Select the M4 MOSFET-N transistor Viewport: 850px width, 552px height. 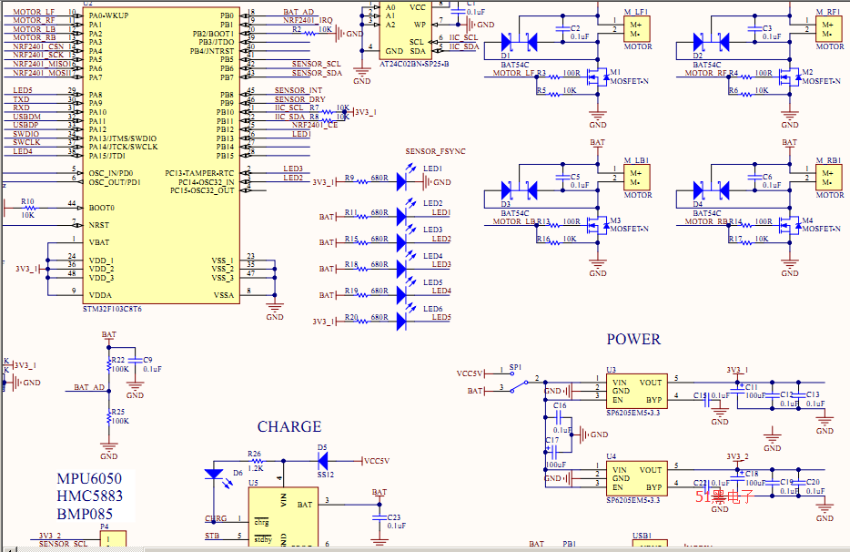pos(791,225)
